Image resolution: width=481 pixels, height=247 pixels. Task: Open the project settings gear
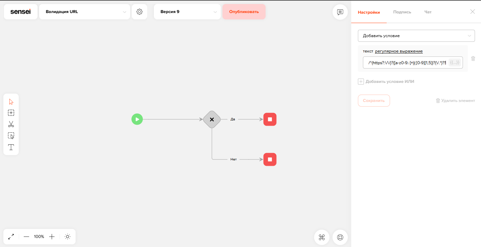(139, 12)
